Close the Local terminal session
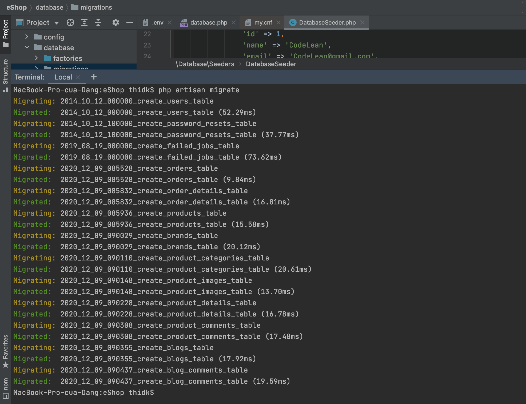 coord(78,77)
